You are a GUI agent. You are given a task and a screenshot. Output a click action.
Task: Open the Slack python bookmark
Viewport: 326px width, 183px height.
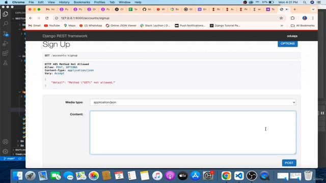click(x=155, y=25)
